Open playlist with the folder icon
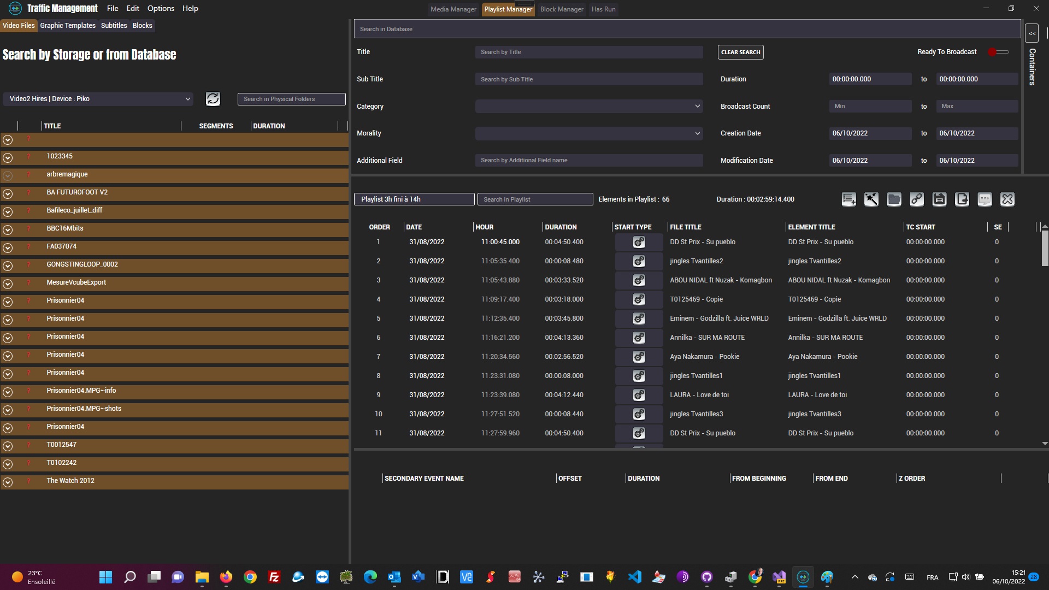 [894, 199]
